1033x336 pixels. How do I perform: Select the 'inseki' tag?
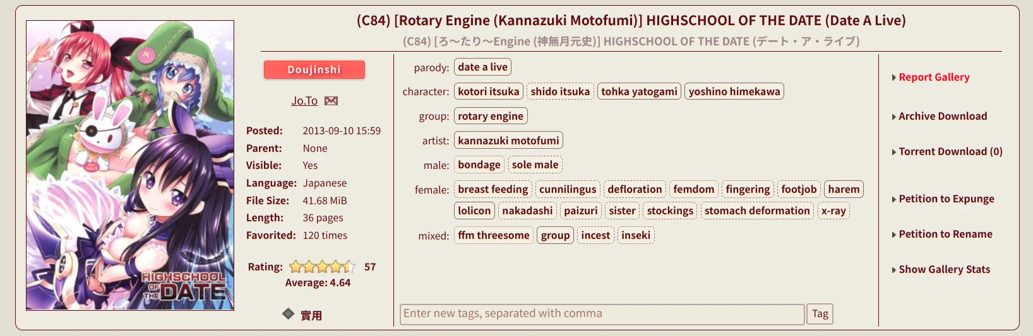coord(636,235)
